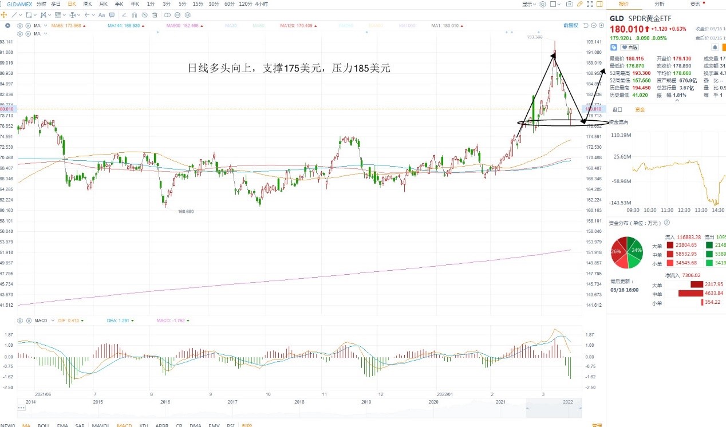The width and height of the screenshot is (726, 427).
Task: Switch to the 盘口 order book tab
Action: [x=617, y=109]
